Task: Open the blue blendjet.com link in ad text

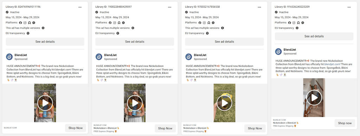Action: [332, 64]
